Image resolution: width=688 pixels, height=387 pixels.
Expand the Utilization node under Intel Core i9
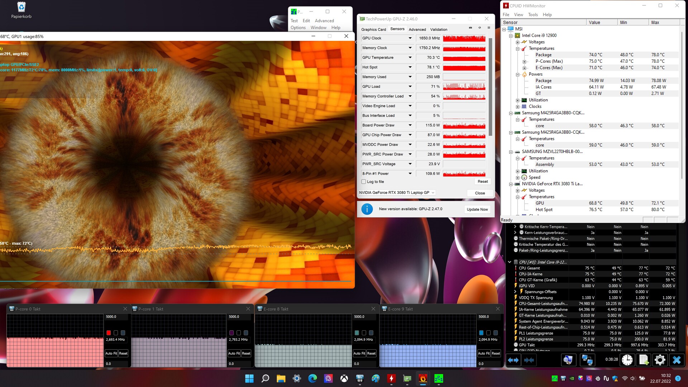tap(517, 100)
